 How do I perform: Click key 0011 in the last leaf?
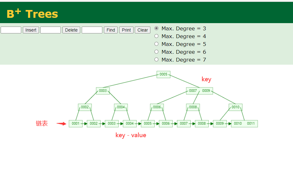(x=251, y=123)
